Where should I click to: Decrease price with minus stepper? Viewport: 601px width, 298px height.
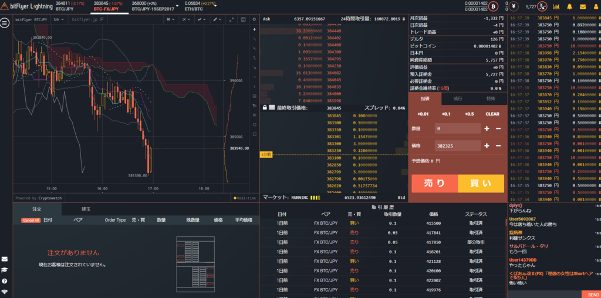pos(498,146)
